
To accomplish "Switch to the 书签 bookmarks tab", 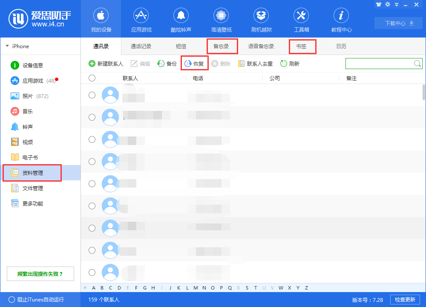I will 302,46.
